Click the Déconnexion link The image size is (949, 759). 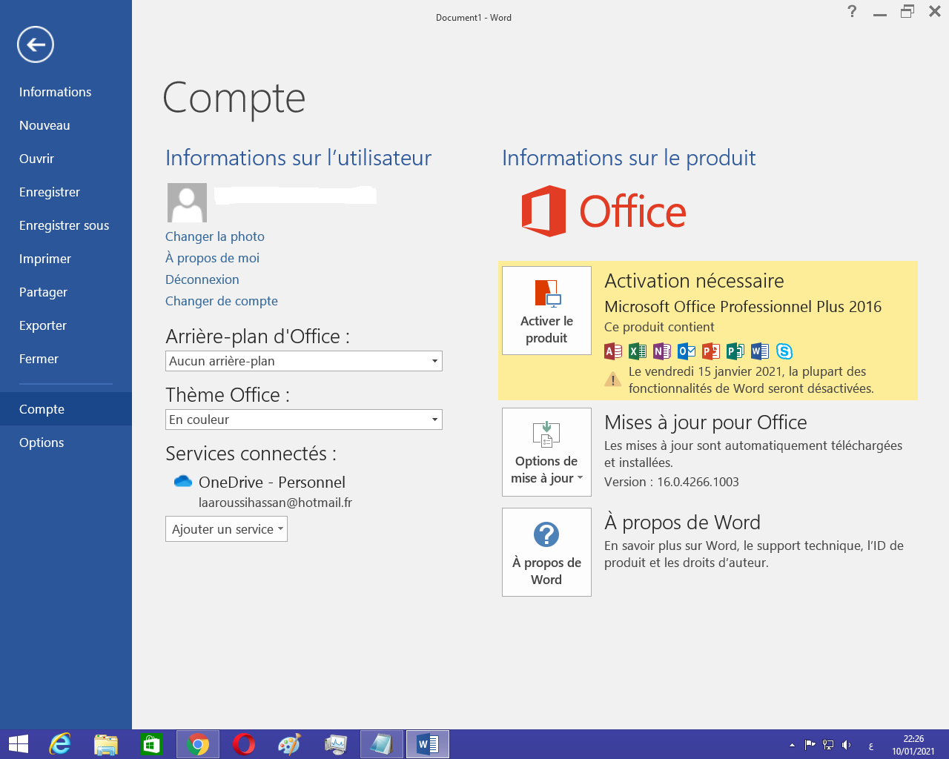pyautogui.click(x=202, y=279)
